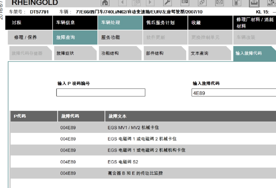
Task: Switch to 修理 / 保养 sub-tab
Action: pyautogui.click(x=30, y=37)
